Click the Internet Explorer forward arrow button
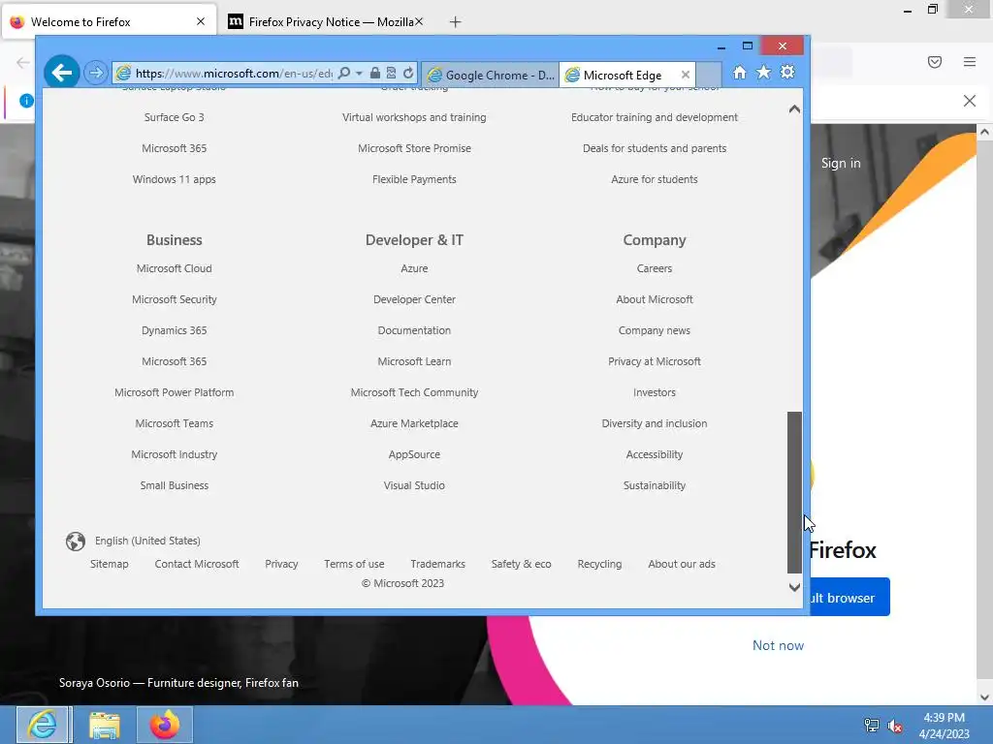Viewport: 993px width, 744px height. [x=96, y=73]
